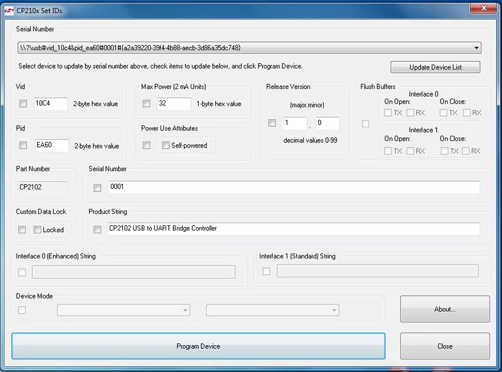The image size is (502, 372).
Task: Toggle Interface 0 On Open TX checkbox
Action: 388,113
